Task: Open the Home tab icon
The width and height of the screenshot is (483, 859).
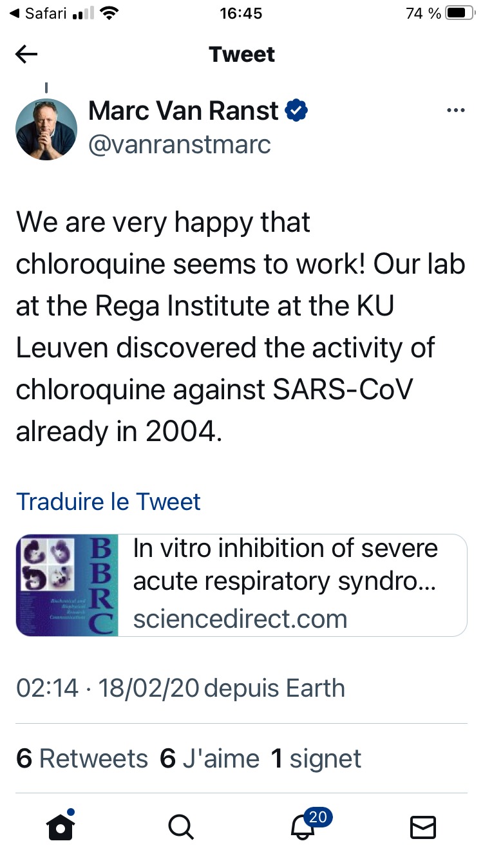Action: tap(61, 825)
